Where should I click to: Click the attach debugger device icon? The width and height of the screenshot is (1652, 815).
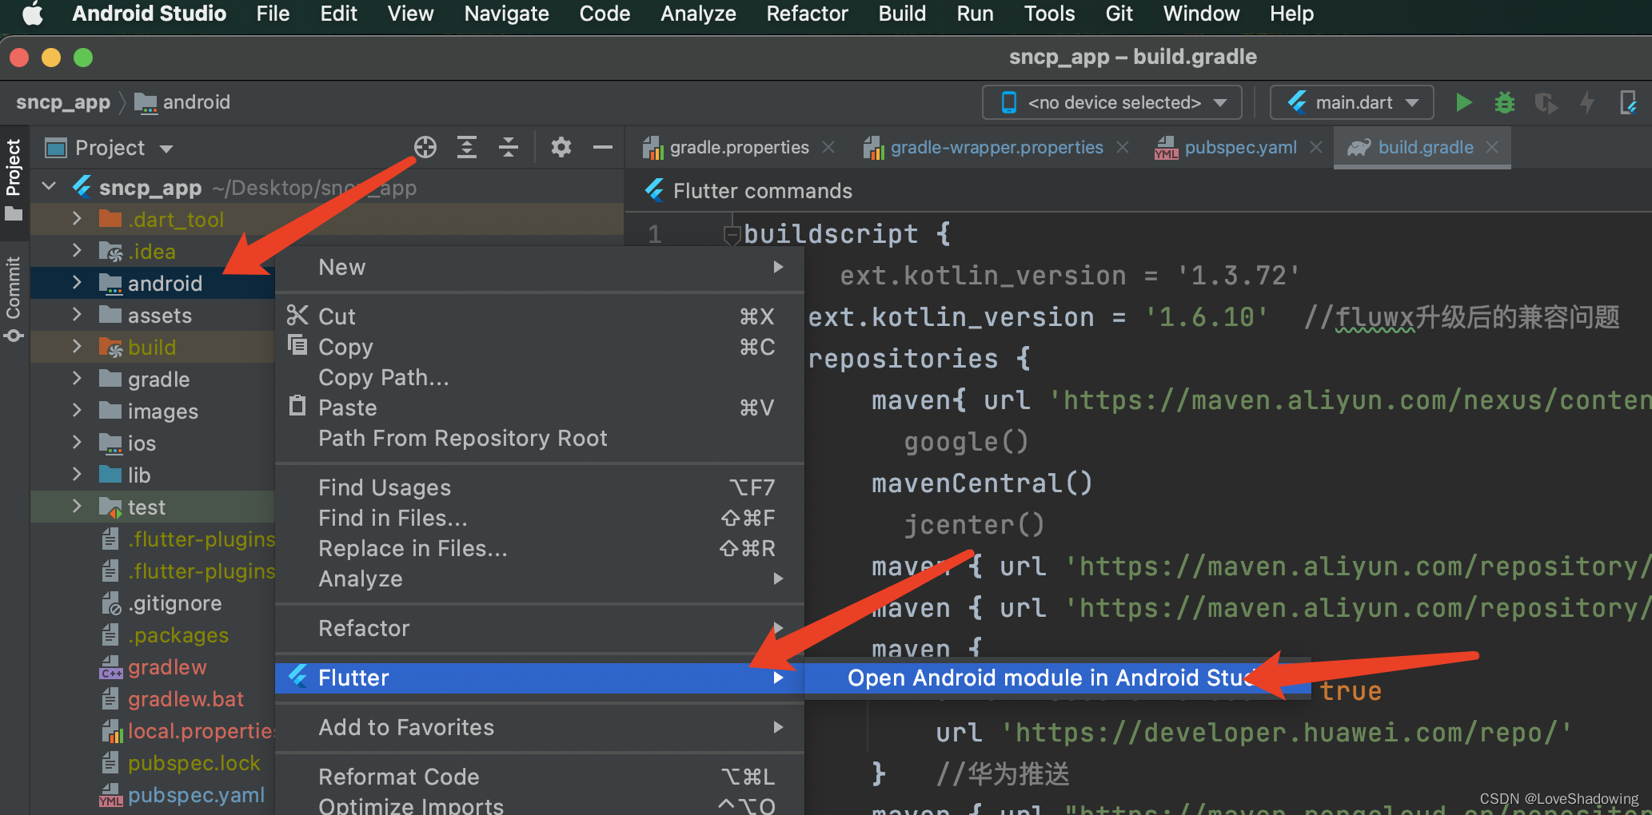[1628, 102]
